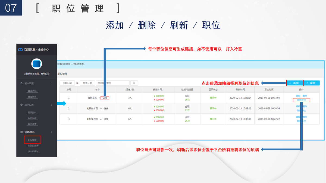The image size is (326, 183).
Task: Click the 薪资(月) column header
Action: click(x=159, y=89)
